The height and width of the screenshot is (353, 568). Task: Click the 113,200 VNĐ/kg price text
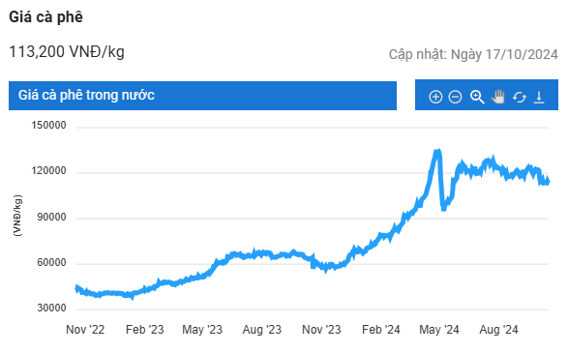67,52
